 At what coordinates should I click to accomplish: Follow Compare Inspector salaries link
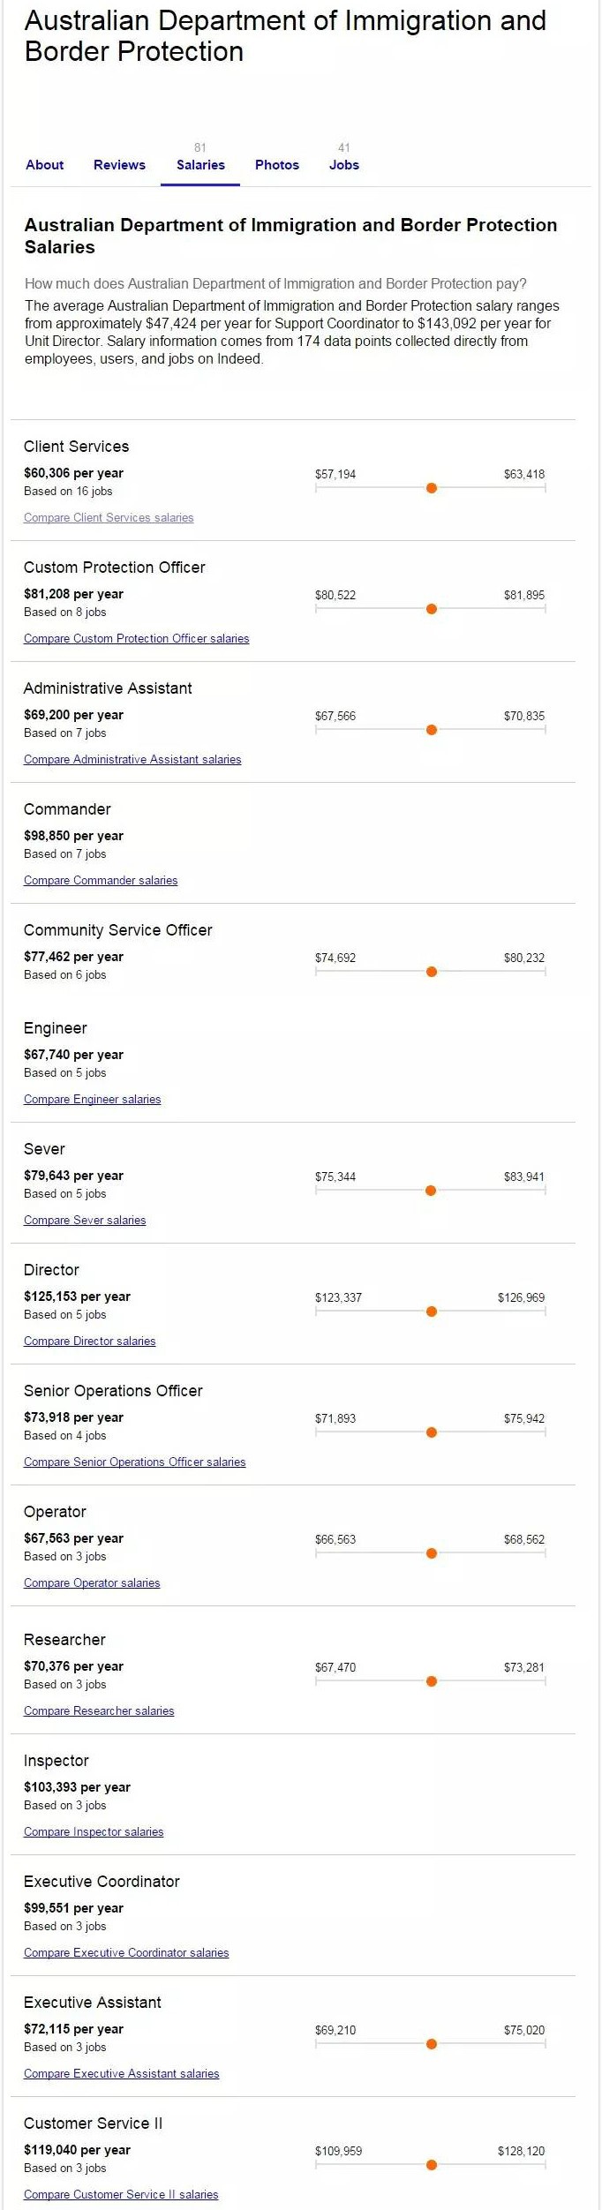coord(94,1832)
